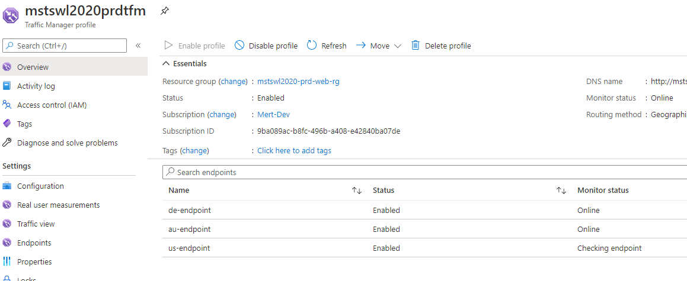Click Delete profile button

441,46
